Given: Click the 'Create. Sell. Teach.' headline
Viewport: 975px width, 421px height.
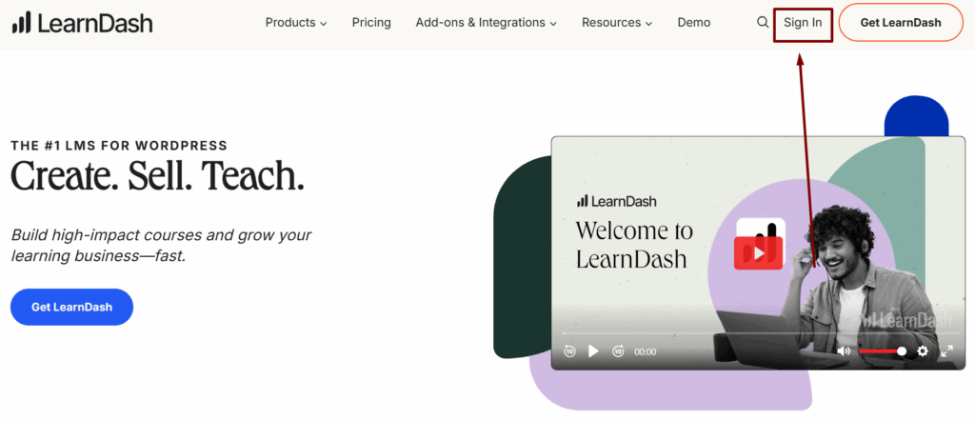Looking at the screenshot, I should click(158, 176).
